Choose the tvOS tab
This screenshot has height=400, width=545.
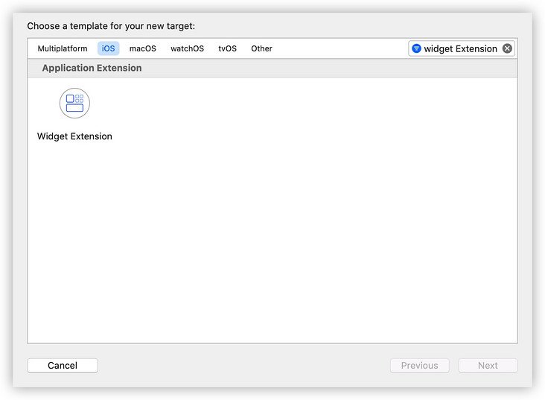point(227,48)
